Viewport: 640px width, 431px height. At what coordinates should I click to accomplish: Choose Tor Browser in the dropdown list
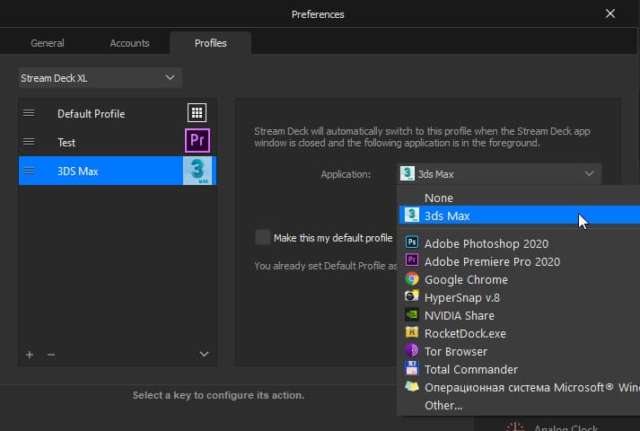click(455, 351)
